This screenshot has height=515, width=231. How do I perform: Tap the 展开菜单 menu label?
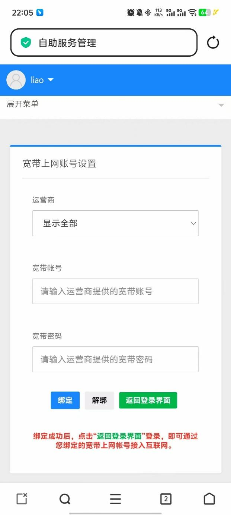23,104
